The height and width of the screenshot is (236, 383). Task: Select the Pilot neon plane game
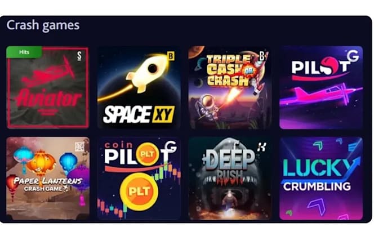point(321,87)
